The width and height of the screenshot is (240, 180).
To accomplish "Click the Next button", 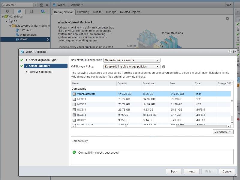I will (x=191, y=171).
